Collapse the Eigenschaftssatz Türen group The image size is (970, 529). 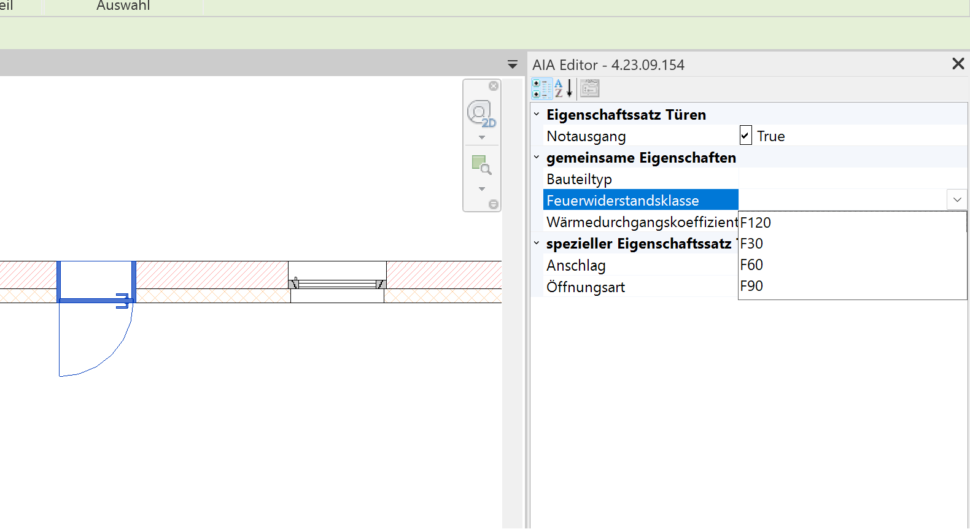coord(537,114)
